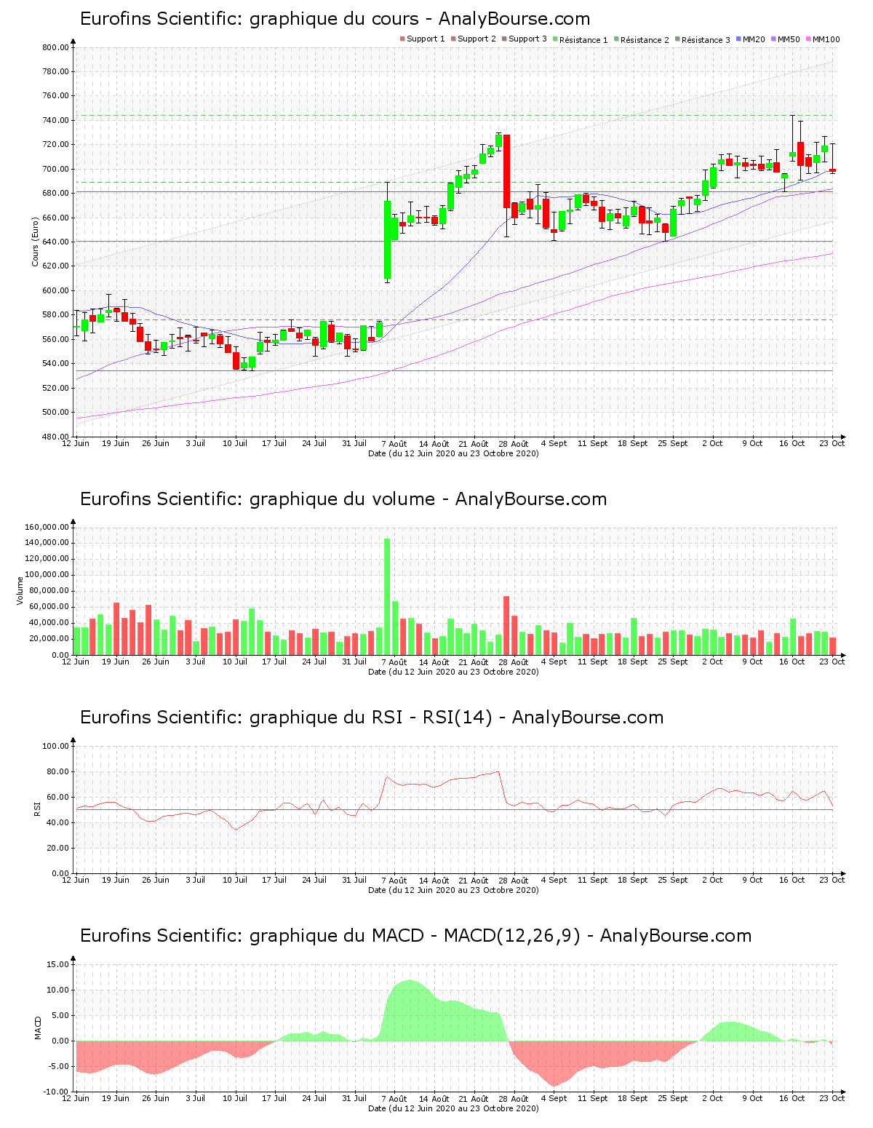Click the 15.00 MACD axis value
Viewport: 873px width, 1128px height.
[57, 964]
